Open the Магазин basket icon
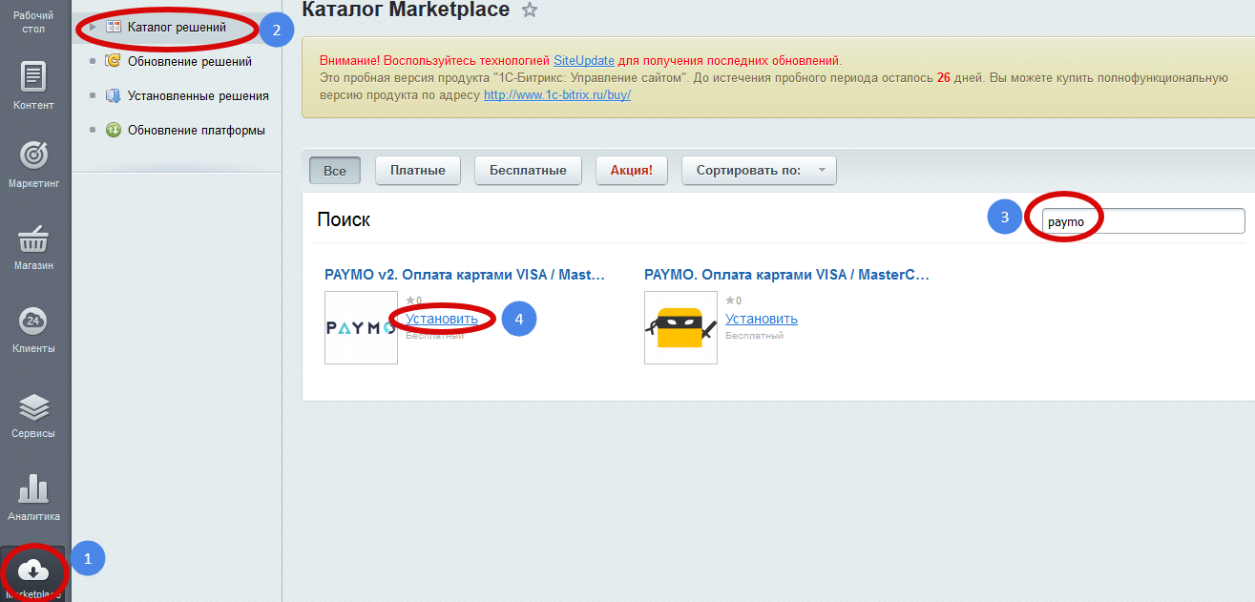This screenshot has height=602, width=1255. pyautogui.click(x=33, y=237)
